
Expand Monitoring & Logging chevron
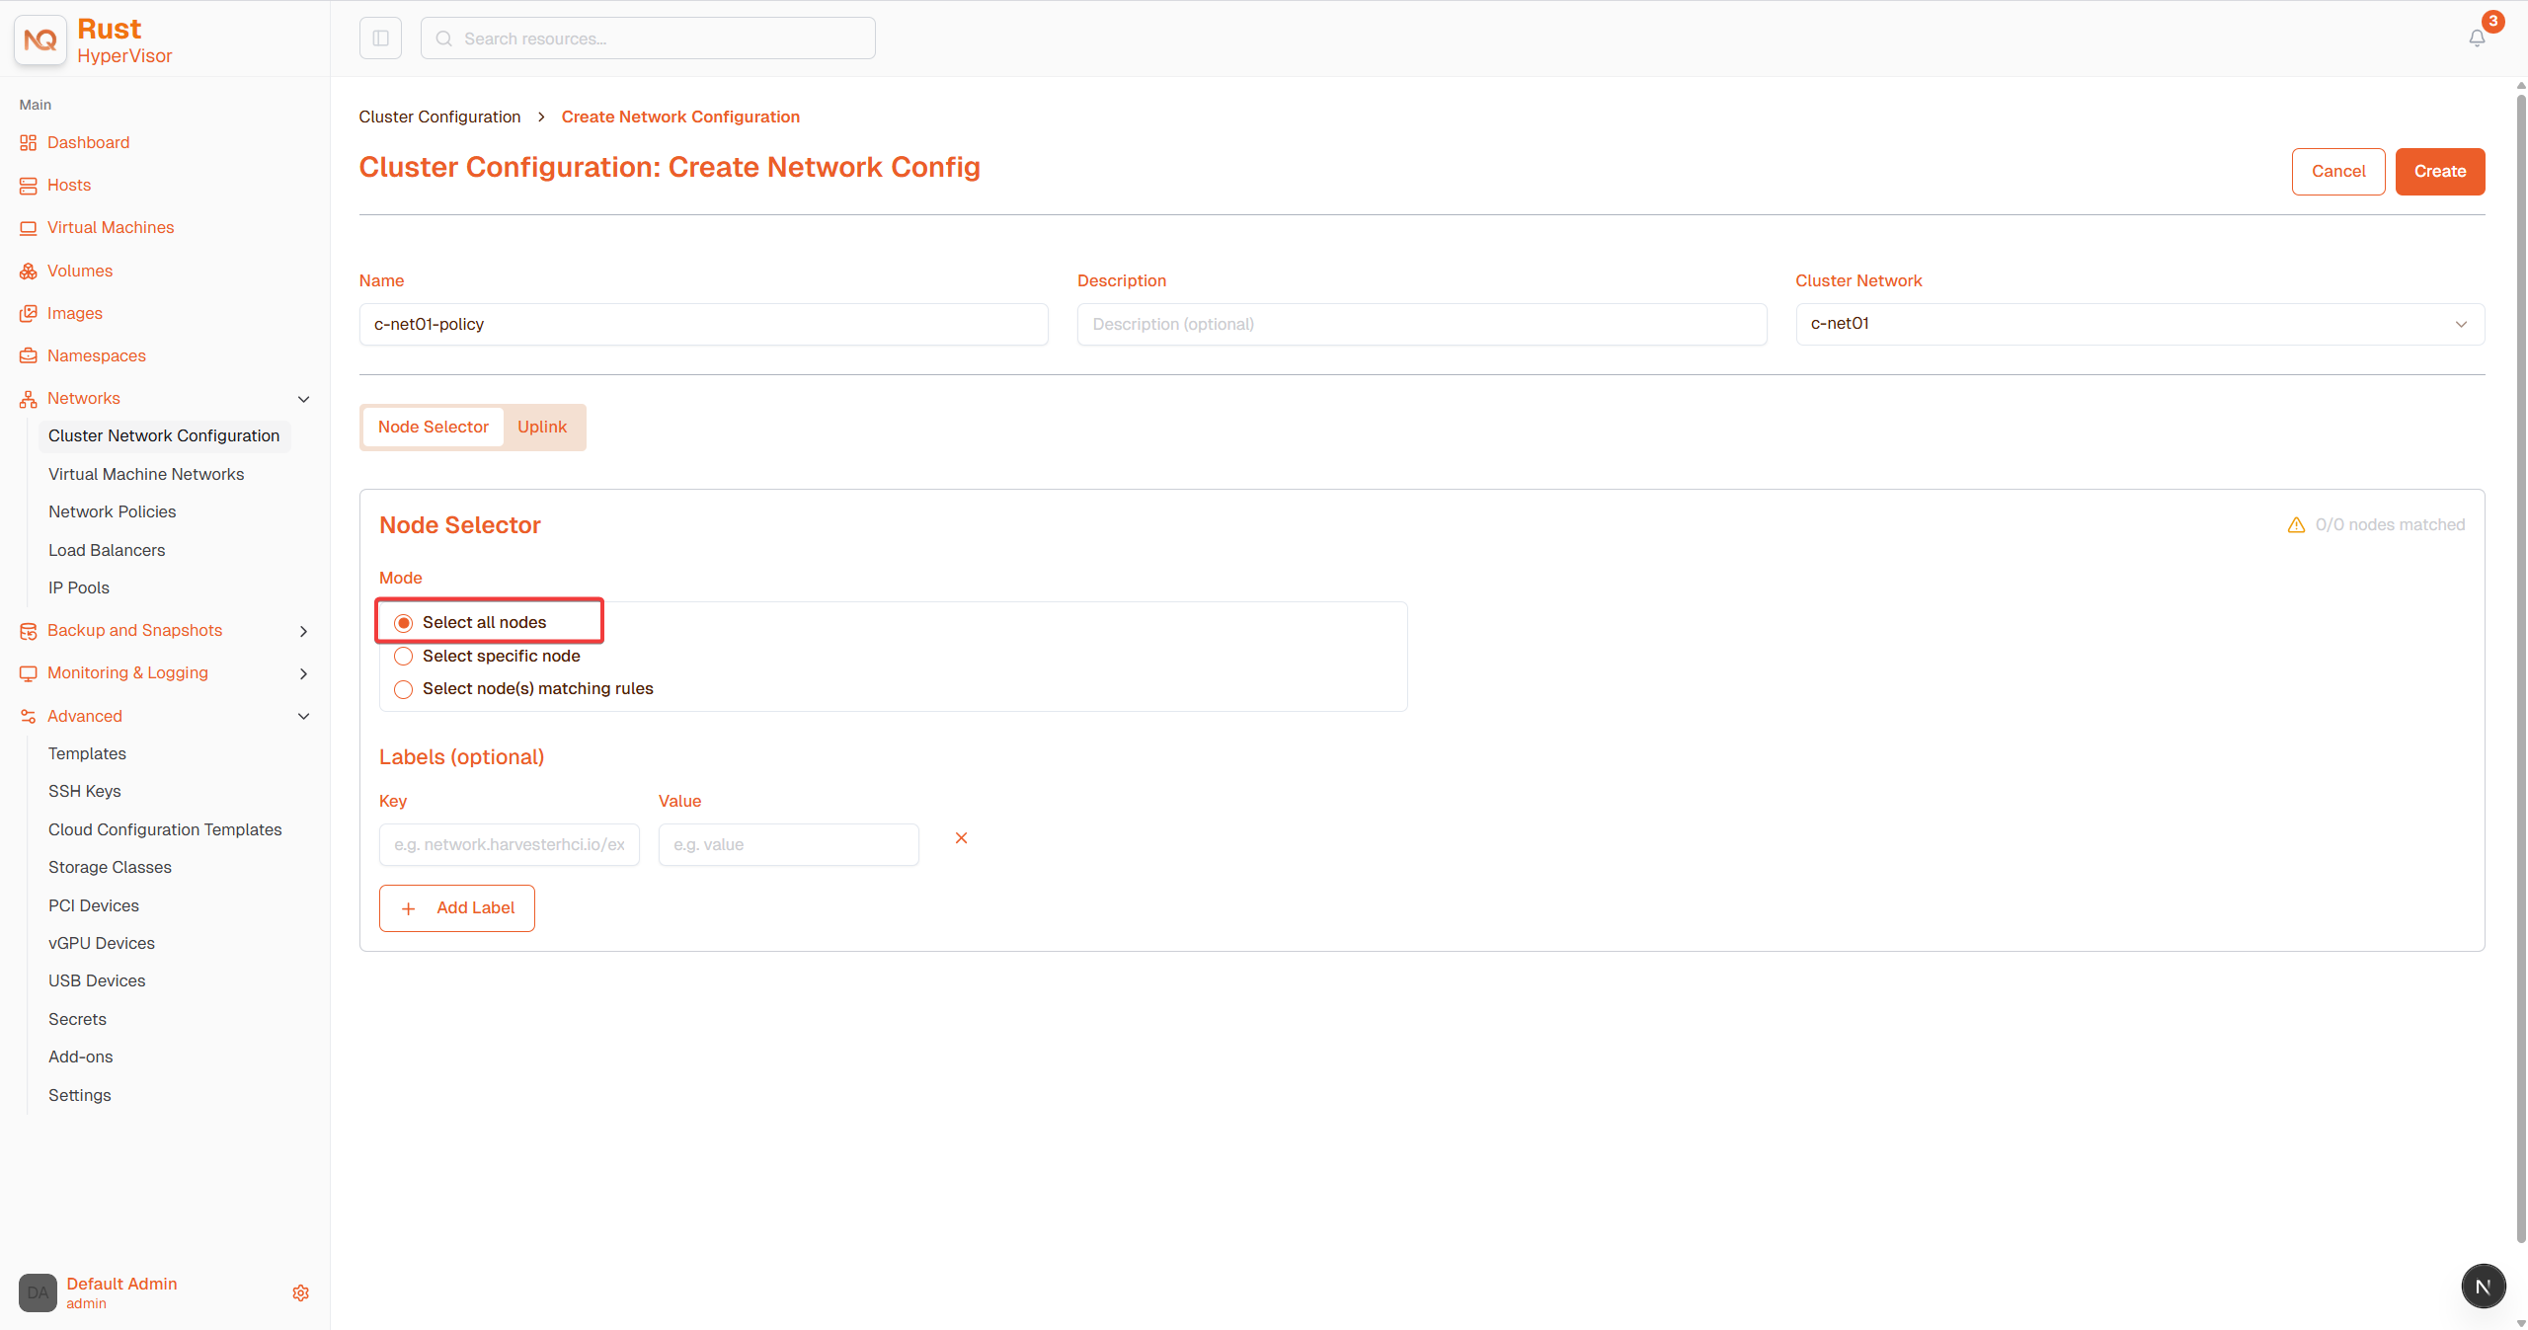click(303, 673)
